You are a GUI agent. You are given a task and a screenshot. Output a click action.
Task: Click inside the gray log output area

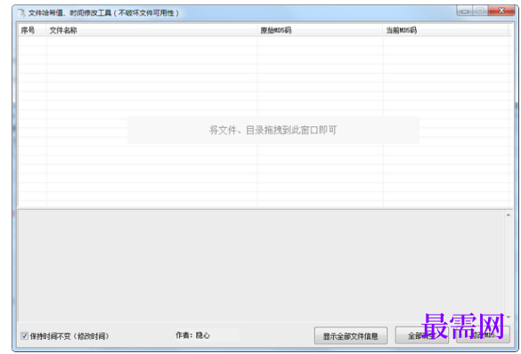261,265
